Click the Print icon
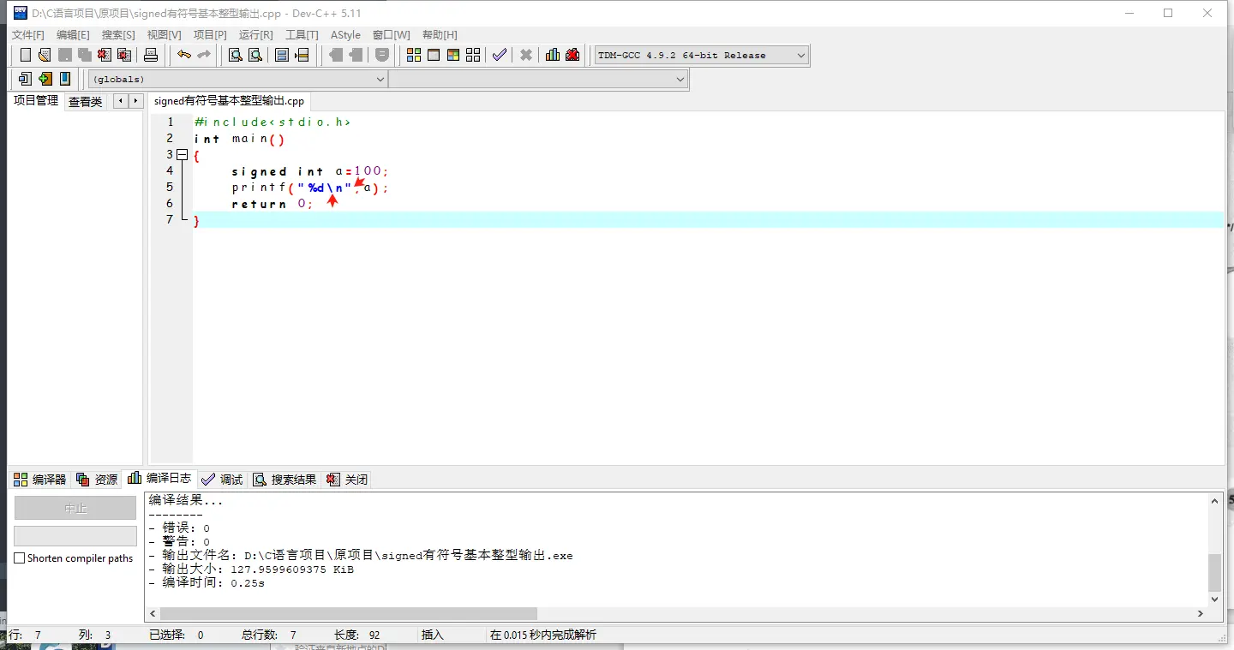 (x=149, y=54)
